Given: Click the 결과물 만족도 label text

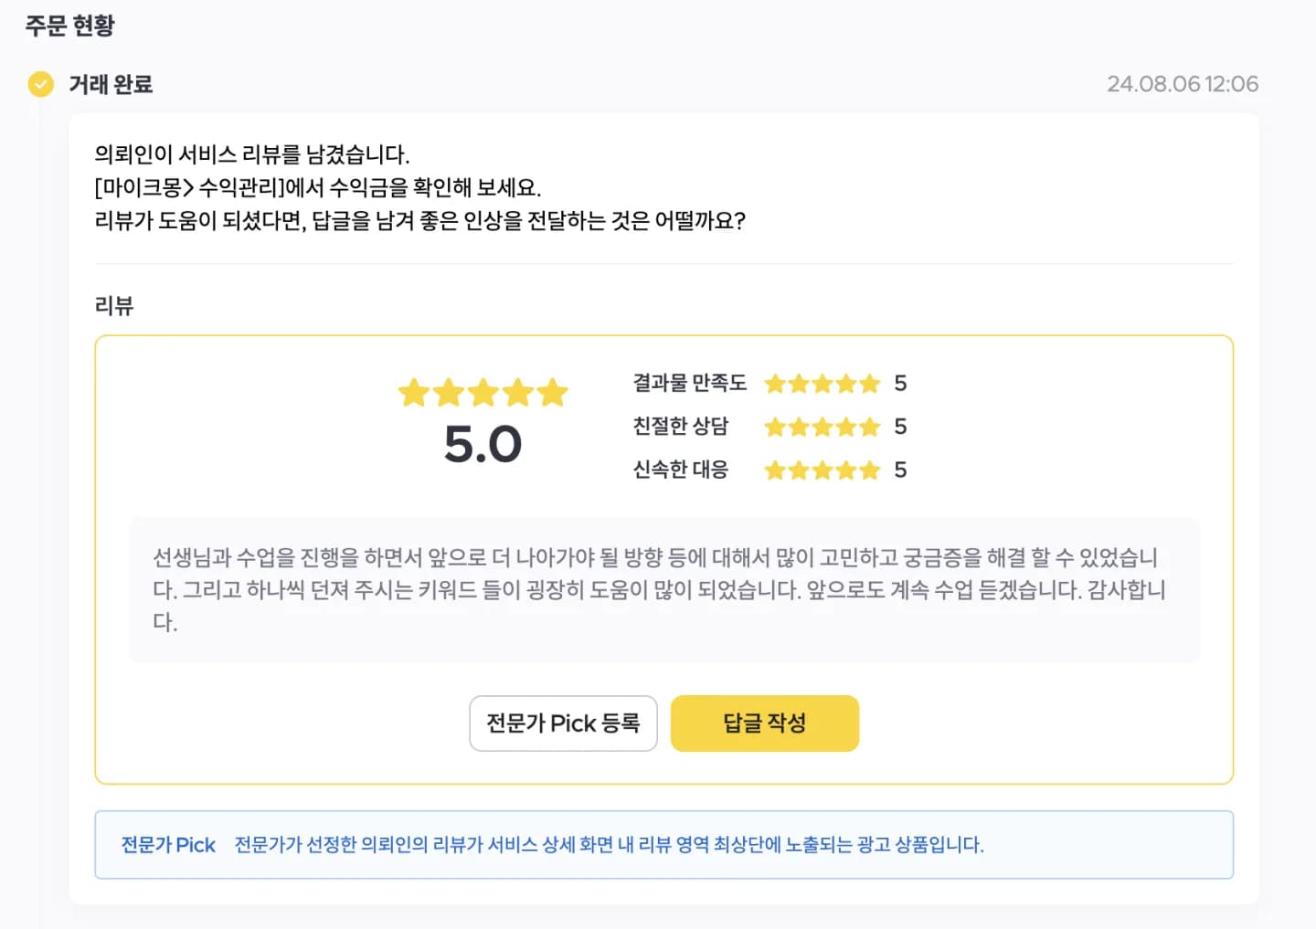Looking at the screenshot, I should pyautogui.click(x=690, y=383).
